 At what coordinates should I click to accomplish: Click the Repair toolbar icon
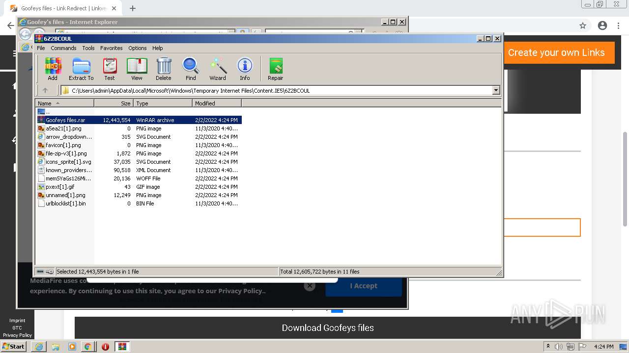click(275, 69)
